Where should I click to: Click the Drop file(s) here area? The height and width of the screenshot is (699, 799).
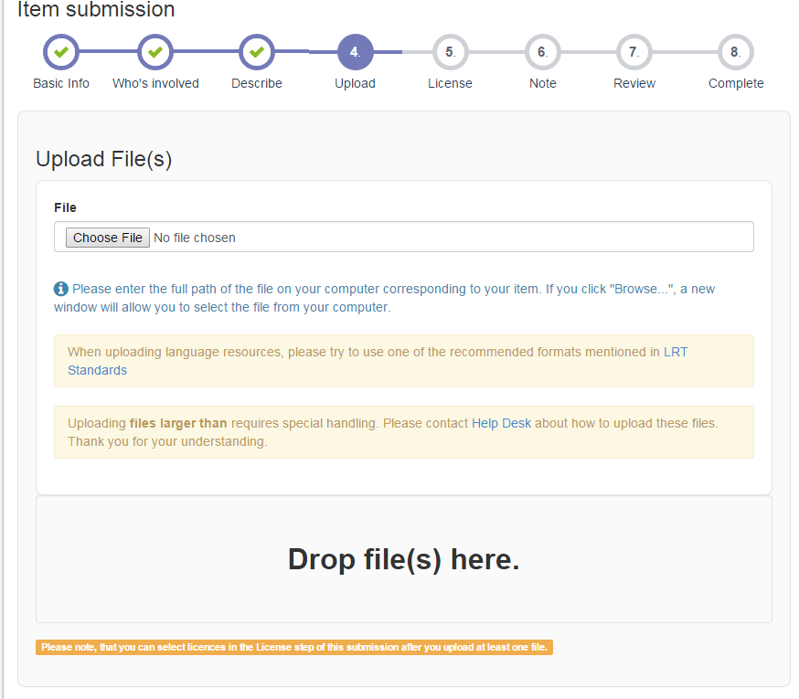(x=403, y=559)
